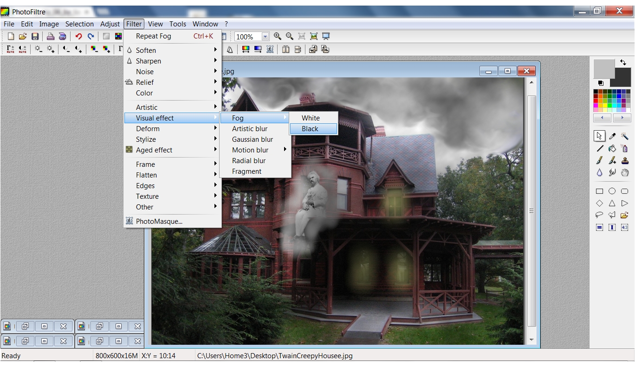Expand the Artistic submenu
635x367 pixels.
(x=172, y=107)
